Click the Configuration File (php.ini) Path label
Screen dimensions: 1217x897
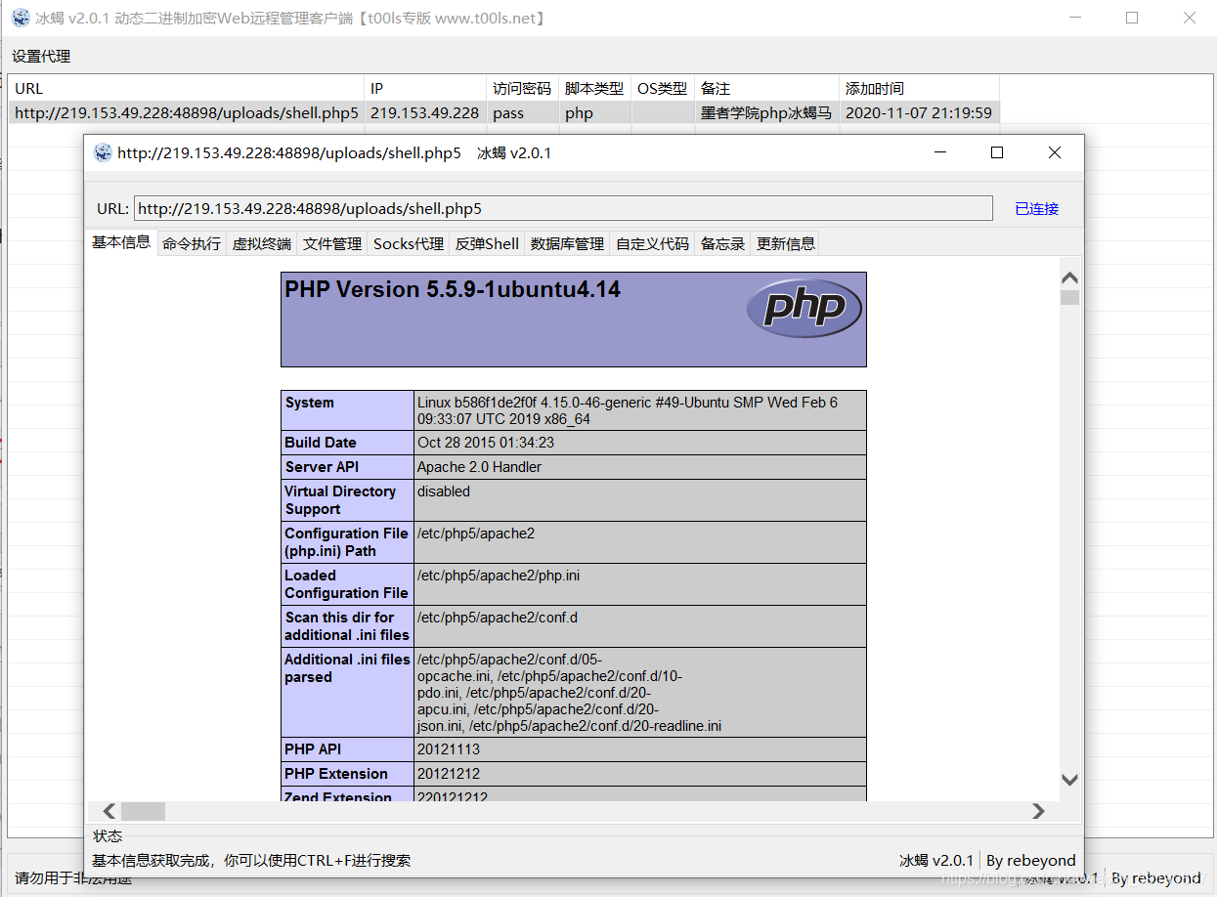(x=346, y=542)
